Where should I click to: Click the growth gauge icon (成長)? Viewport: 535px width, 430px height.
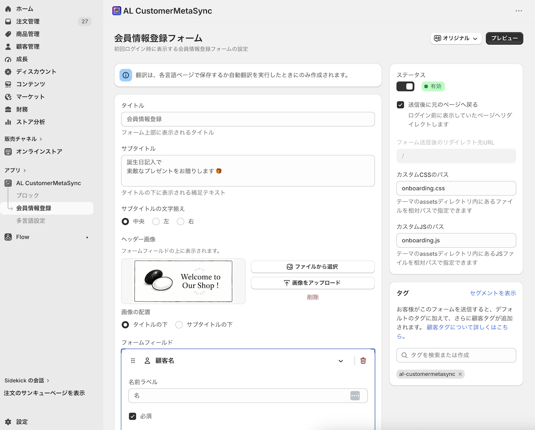(x=8, y=59)
